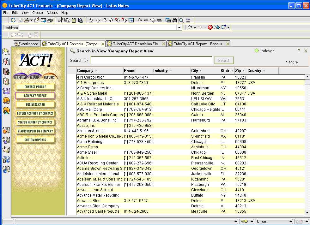Screen dimensions: 310x225
Task: Click the edit document pencil icon
Action: (x=37, y=20)
